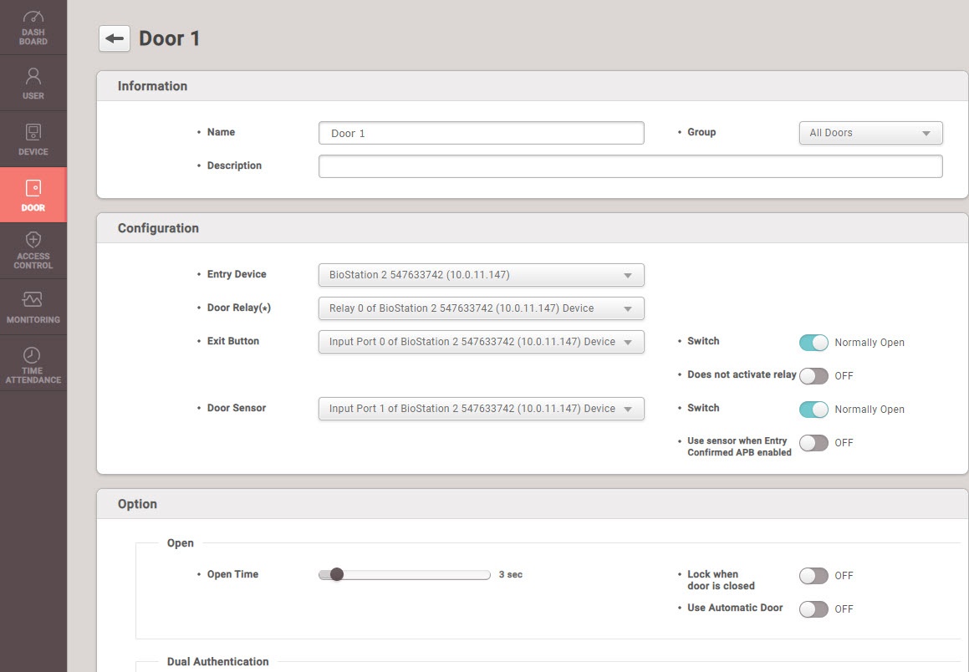Click the back arrow beside Door 1
This screenshot has width=969, height=672.
[115, 38]
